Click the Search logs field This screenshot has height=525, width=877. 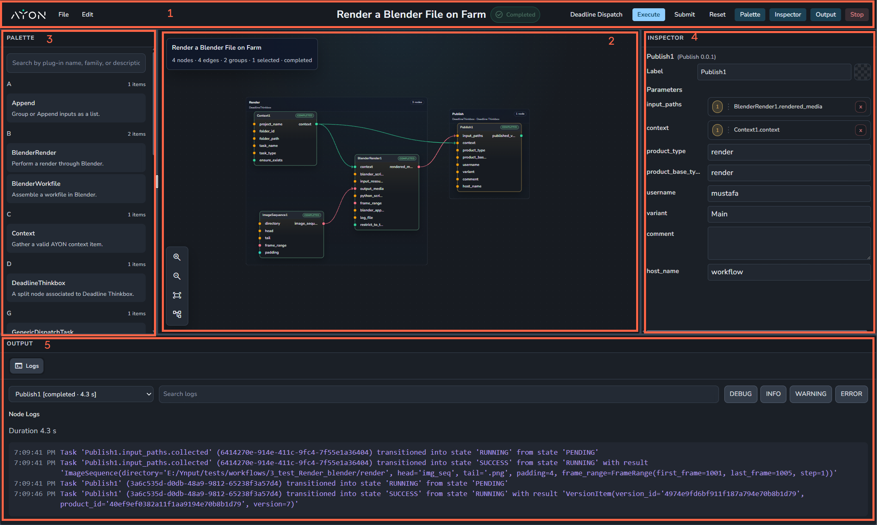tap(439, 394)
